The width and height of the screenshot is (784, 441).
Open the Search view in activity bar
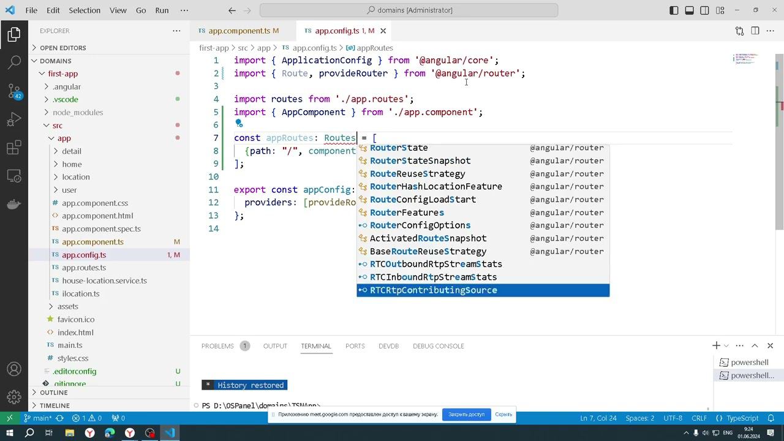pos(14,62)
